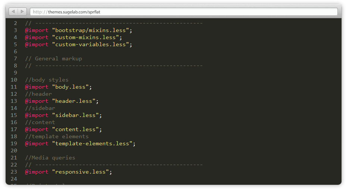Click the @import keyword on line 17
The image size is (346, 190).
[x=37, y=129]
